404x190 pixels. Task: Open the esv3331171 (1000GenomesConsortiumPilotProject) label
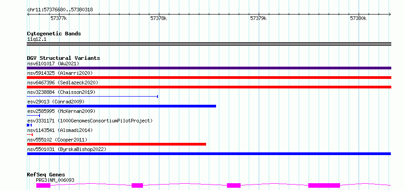click(90, 121)
